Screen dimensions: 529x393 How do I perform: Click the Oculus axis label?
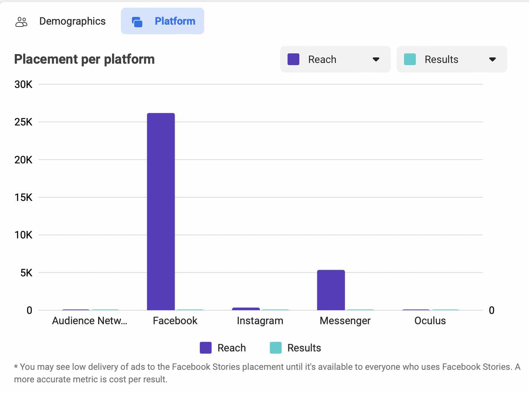(430, 321)
